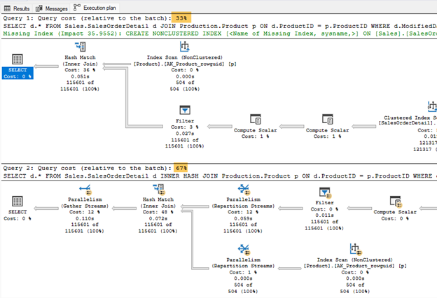Click the 0.051s time under Query 1 Hash Match
Image resolution: width=437 pixels, height=298 pixels.
click(x=81, y=76)
